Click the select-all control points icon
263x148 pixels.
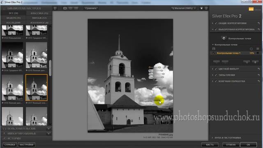pyautogui.click(x=214, y=49)
